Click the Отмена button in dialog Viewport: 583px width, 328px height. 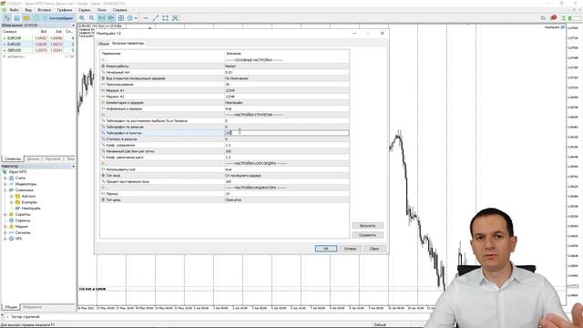pyautogui.click(x=350, y=249)
